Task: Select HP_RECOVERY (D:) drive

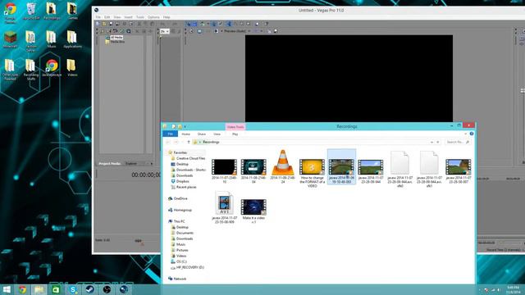Action: [x=188, y=268]
